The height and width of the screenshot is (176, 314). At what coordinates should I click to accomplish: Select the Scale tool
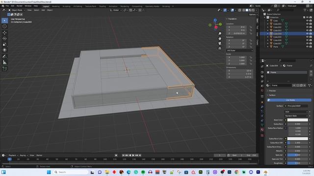4,44
